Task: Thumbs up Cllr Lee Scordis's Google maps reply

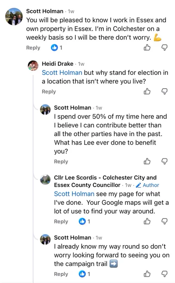Action: click(147, 221)
